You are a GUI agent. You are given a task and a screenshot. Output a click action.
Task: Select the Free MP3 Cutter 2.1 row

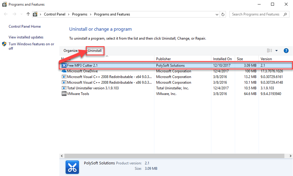pos(176,66)
